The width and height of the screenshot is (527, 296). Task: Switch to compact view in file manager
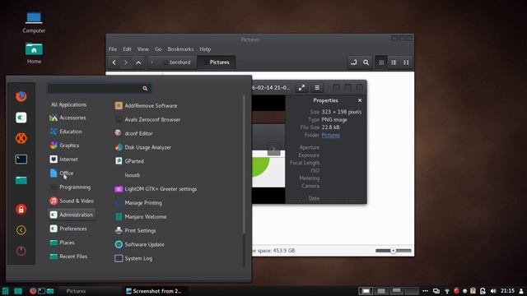coord(406,62)
